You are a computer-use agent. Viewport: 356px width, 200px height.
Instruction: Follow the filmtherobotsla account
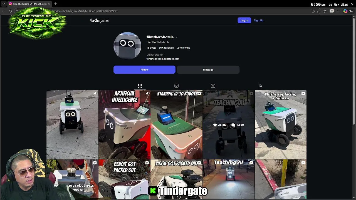coord(144,70)
